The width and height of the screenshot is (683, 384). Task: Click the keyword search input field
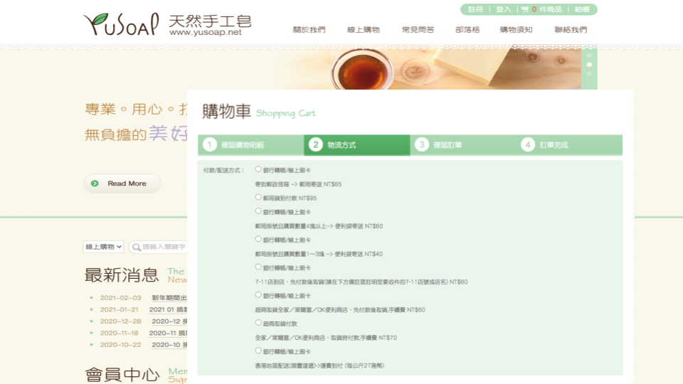coord(164,247)
